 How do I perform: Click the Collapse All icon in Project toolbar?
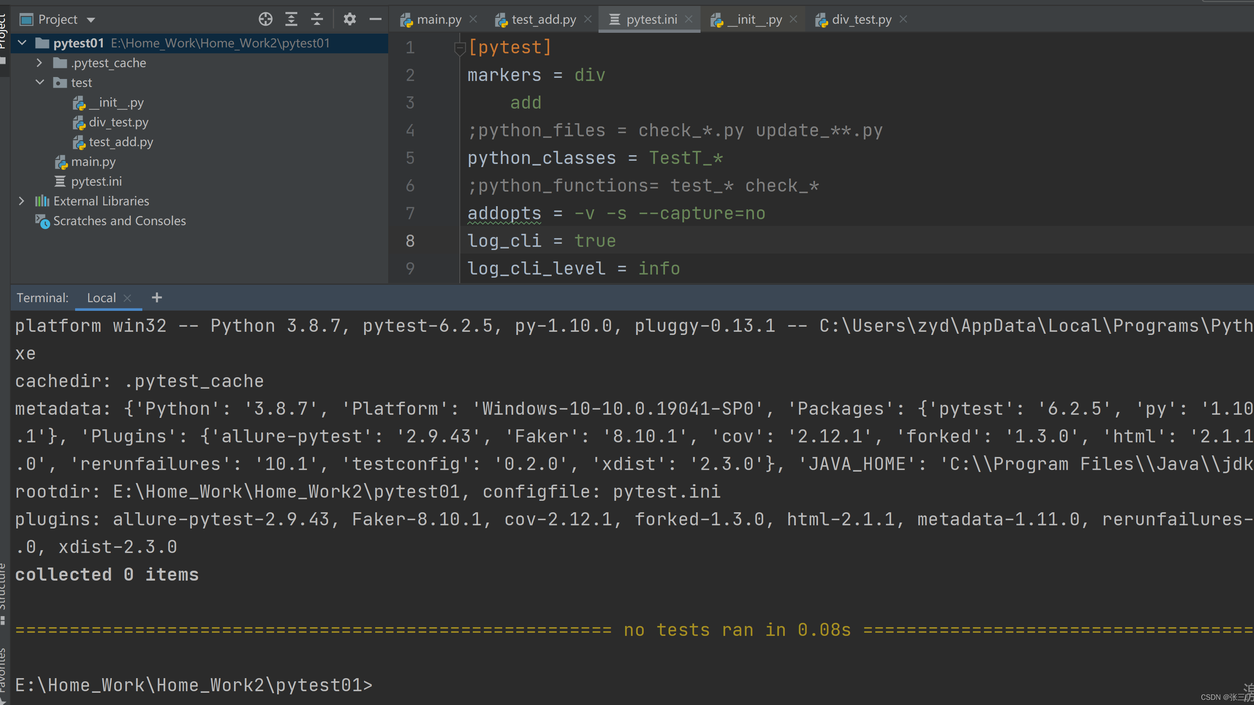click(317, 19)
